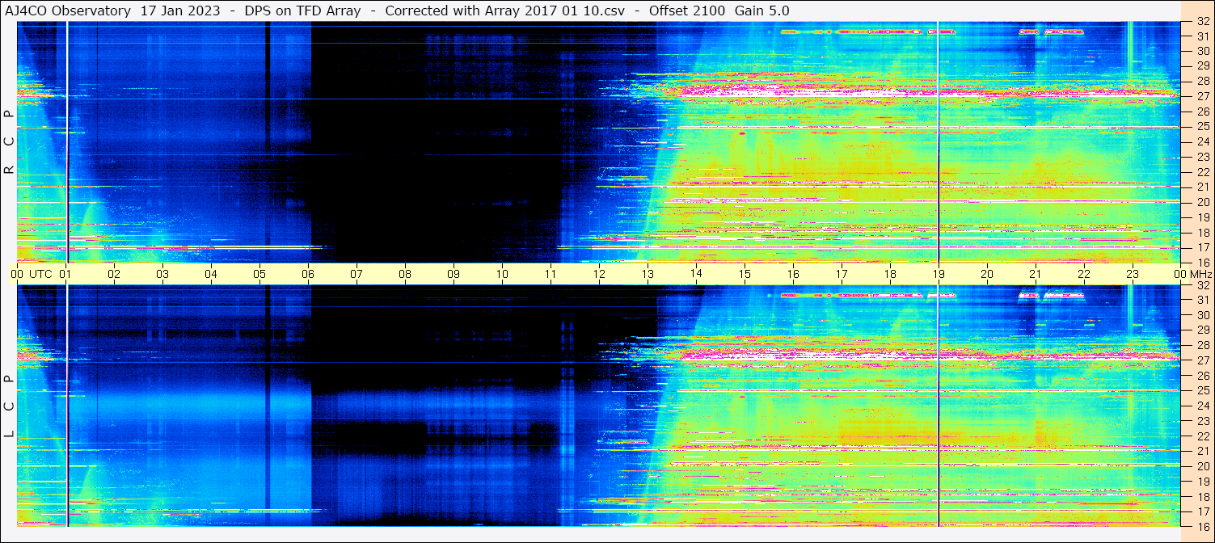This screenshot has width=1215, height=543.
Task: Click the 29 MHz label on LCP scale
Action: coord(1202,330)
